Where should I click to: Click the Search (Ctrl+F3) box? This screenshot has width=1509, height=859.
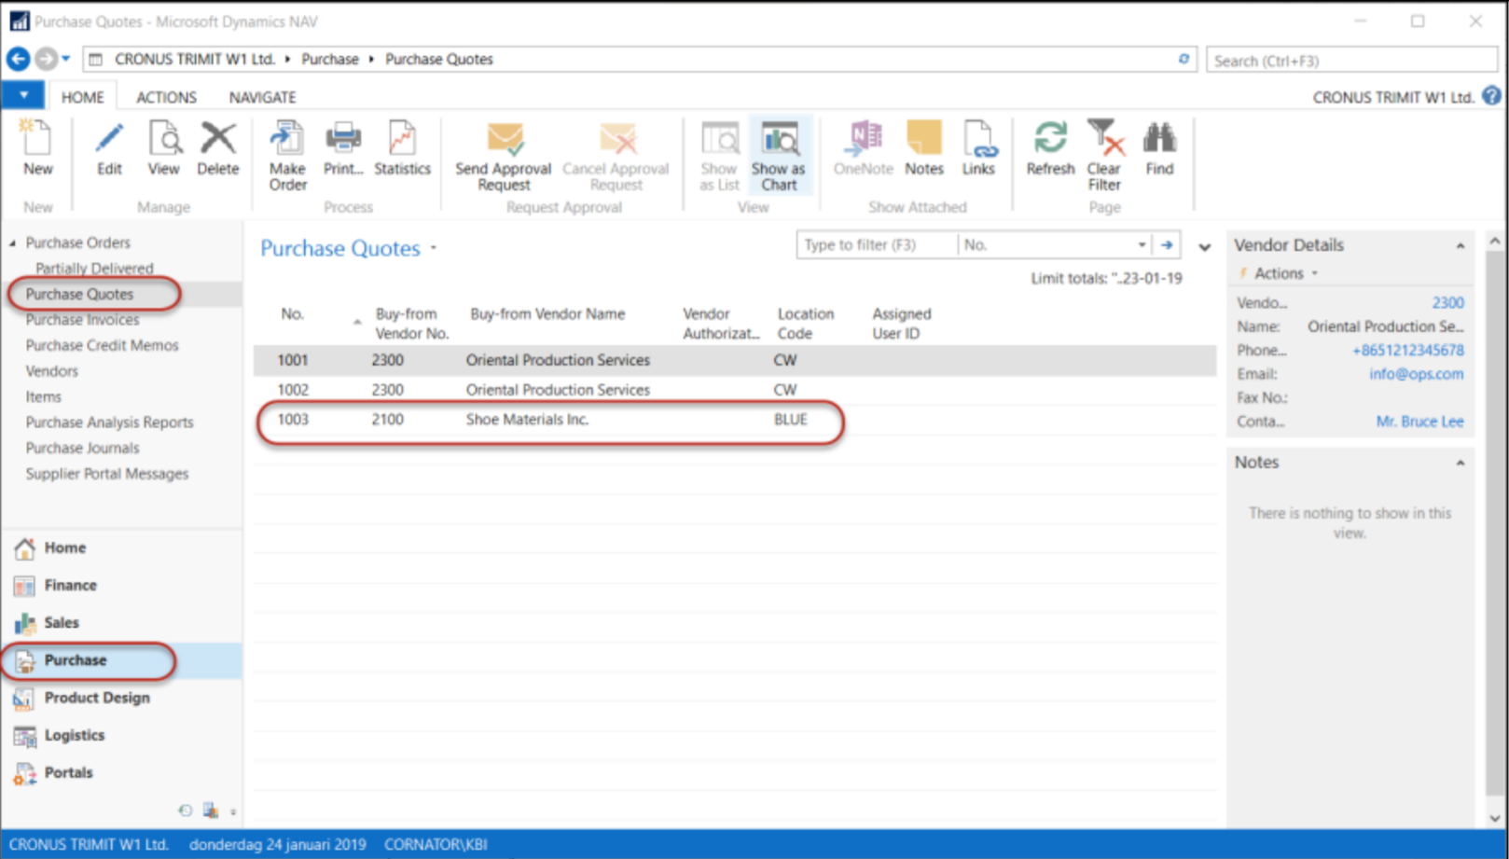pyautogui.click(x=1351, y=61)
